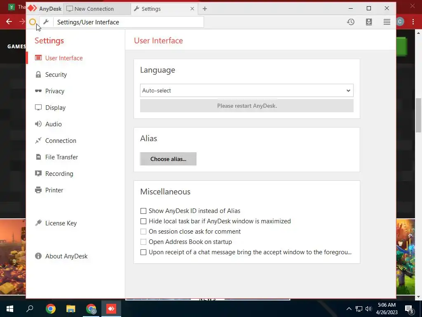This screenshot has height=317, width=422.
Task: Open the notification center icon
Action: click(409, 309)
